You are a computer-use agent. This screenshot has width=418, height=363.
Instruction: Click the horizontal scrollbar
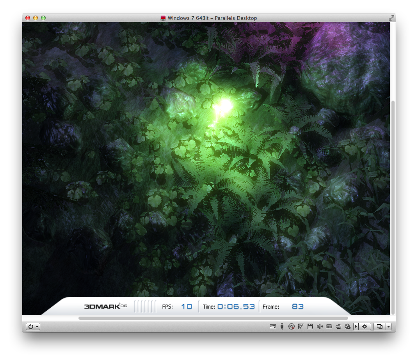213,318
